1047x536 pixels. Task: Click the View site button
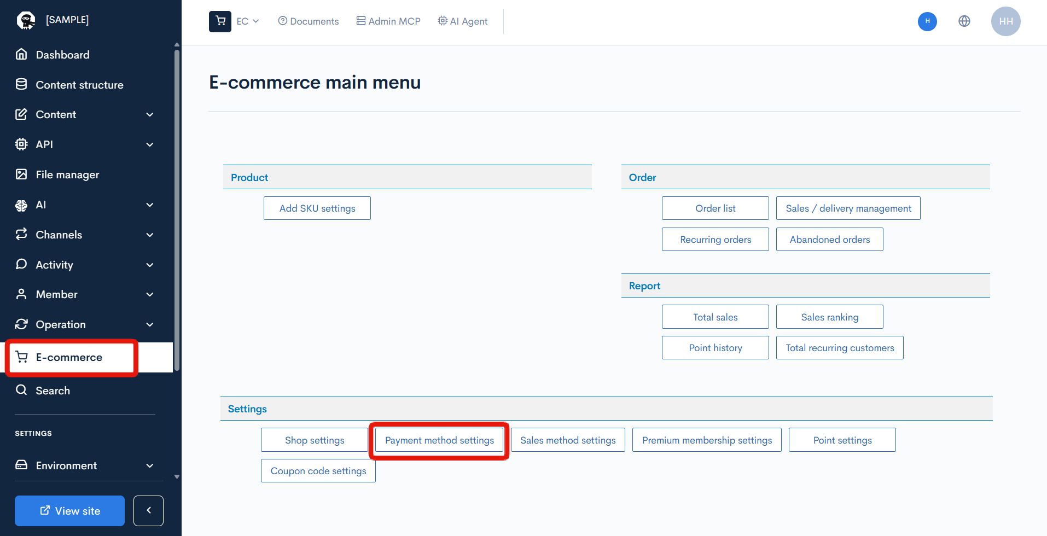(x=69, y=510)
